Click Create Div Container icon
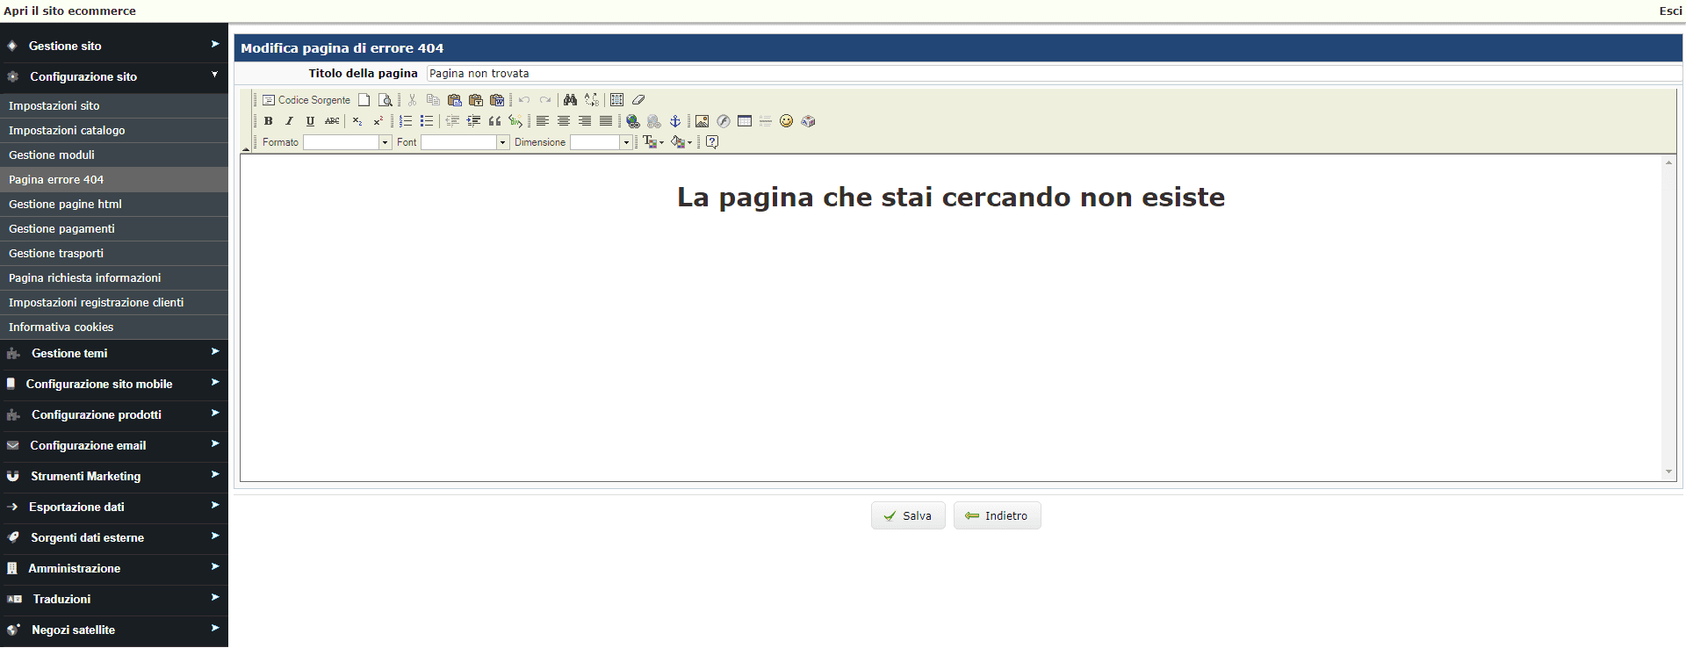 [x=515, y=121]
